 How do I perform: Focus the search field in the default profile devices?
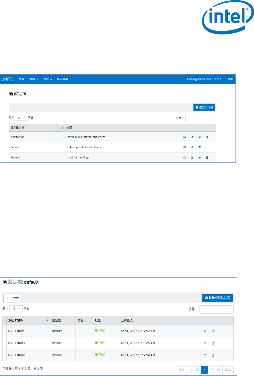coord(216,309)
